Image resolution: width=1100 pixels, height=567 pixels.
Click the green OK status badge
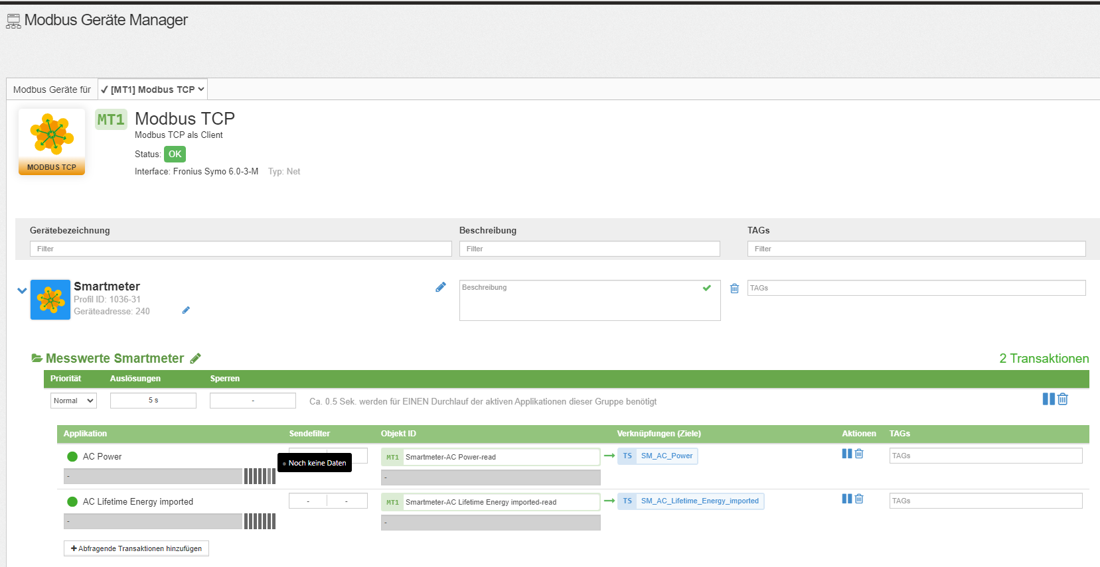(x=175, y=154)
